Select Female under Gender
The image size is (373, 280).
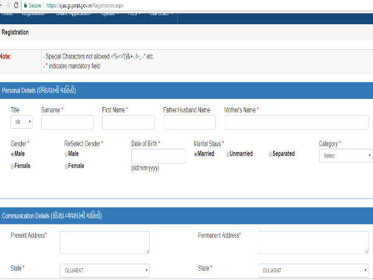(x=13, y=166)
